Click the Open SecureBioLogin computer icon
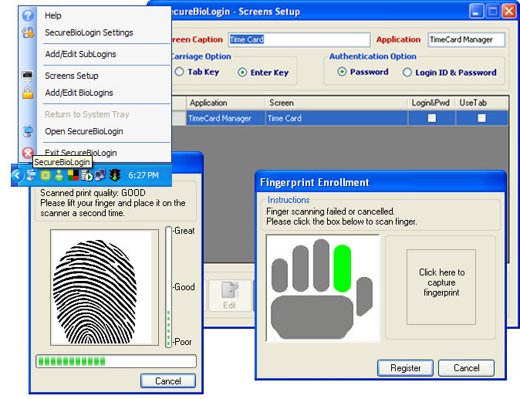This screenshot has width=520, height=399. (28, 131)
